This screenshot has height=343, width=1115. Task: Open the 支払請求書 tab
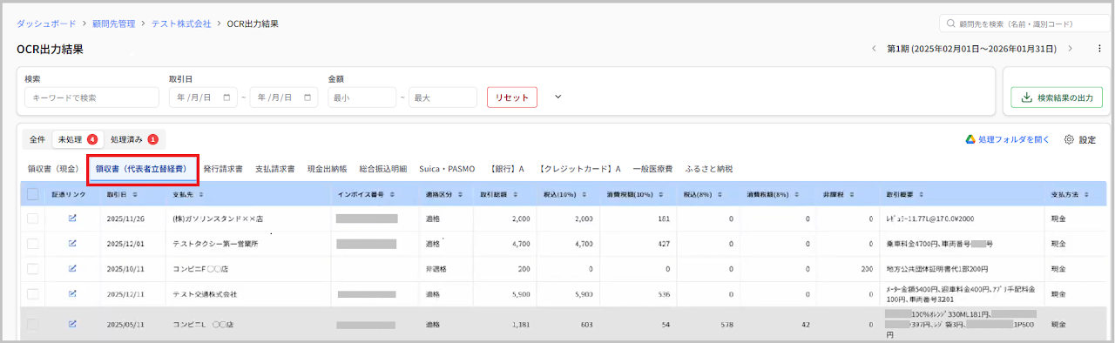[x=274, y=169]
